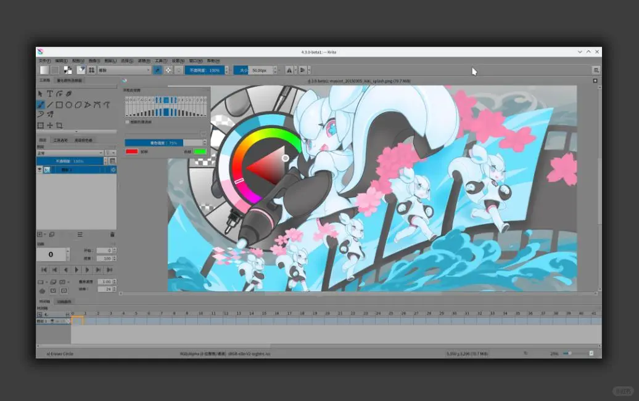Select the Edit Shapes tool
639x401 pixels.
tap(59, 94)
